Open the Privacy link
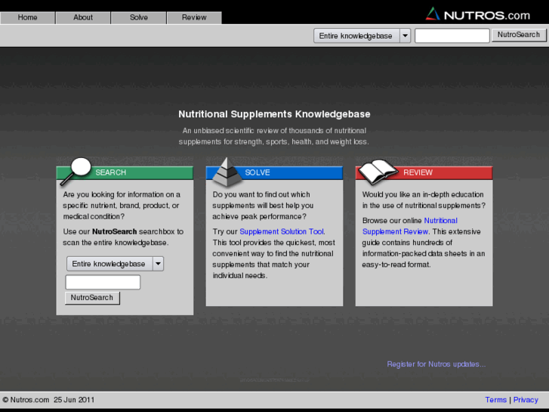The height and width of the screenshot is (412, 549). pyautogui.click(x=526, y=400)
